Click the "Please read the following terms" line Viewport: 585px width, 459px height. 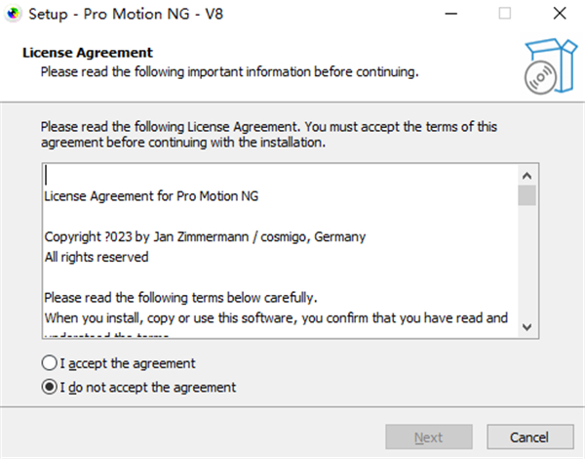tap(181, 298)
